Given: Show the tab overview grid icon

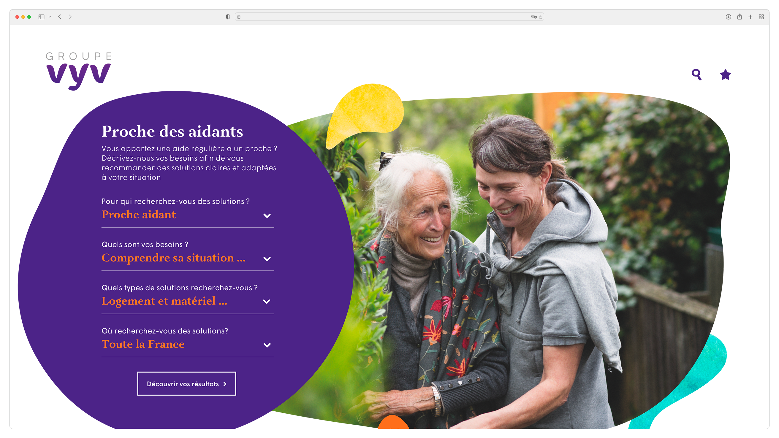Looking at the screenshot, I should (761, 17).
